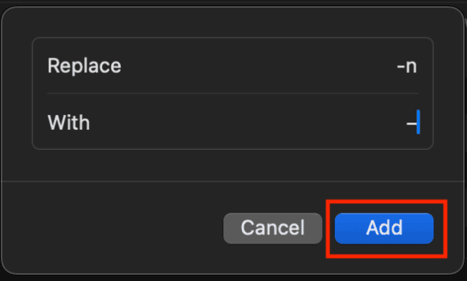
Task: Focus the With text field
Action: coord(233,122)
